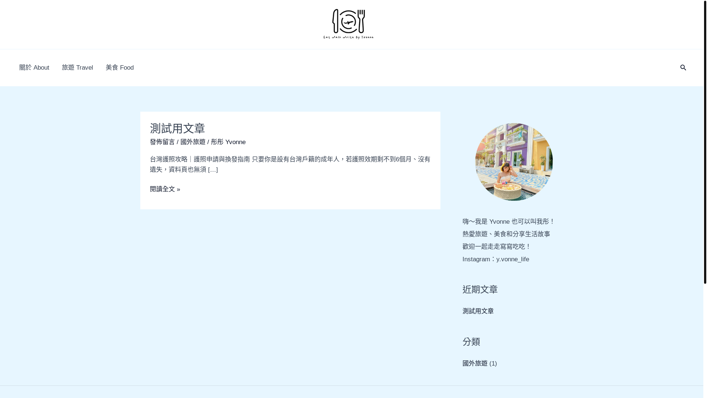Click the 分類 heading
Screen dimensions: 707x398
[x=471, y=342]
